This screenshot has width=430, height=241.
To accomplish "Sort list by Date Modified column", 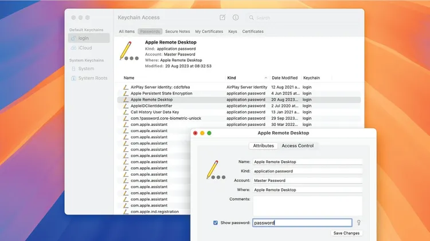I will pyautogui.click(x=284, y=78).
